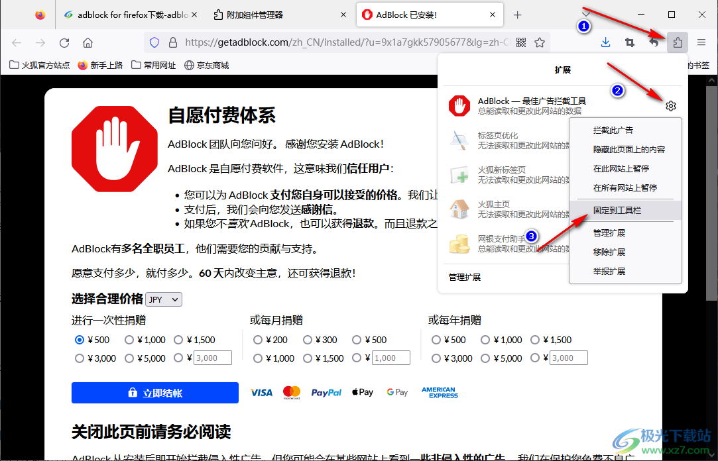Choose 拦截此广告 from context menu
Viewport: 718px width, 461px height.
click(625, 130)
